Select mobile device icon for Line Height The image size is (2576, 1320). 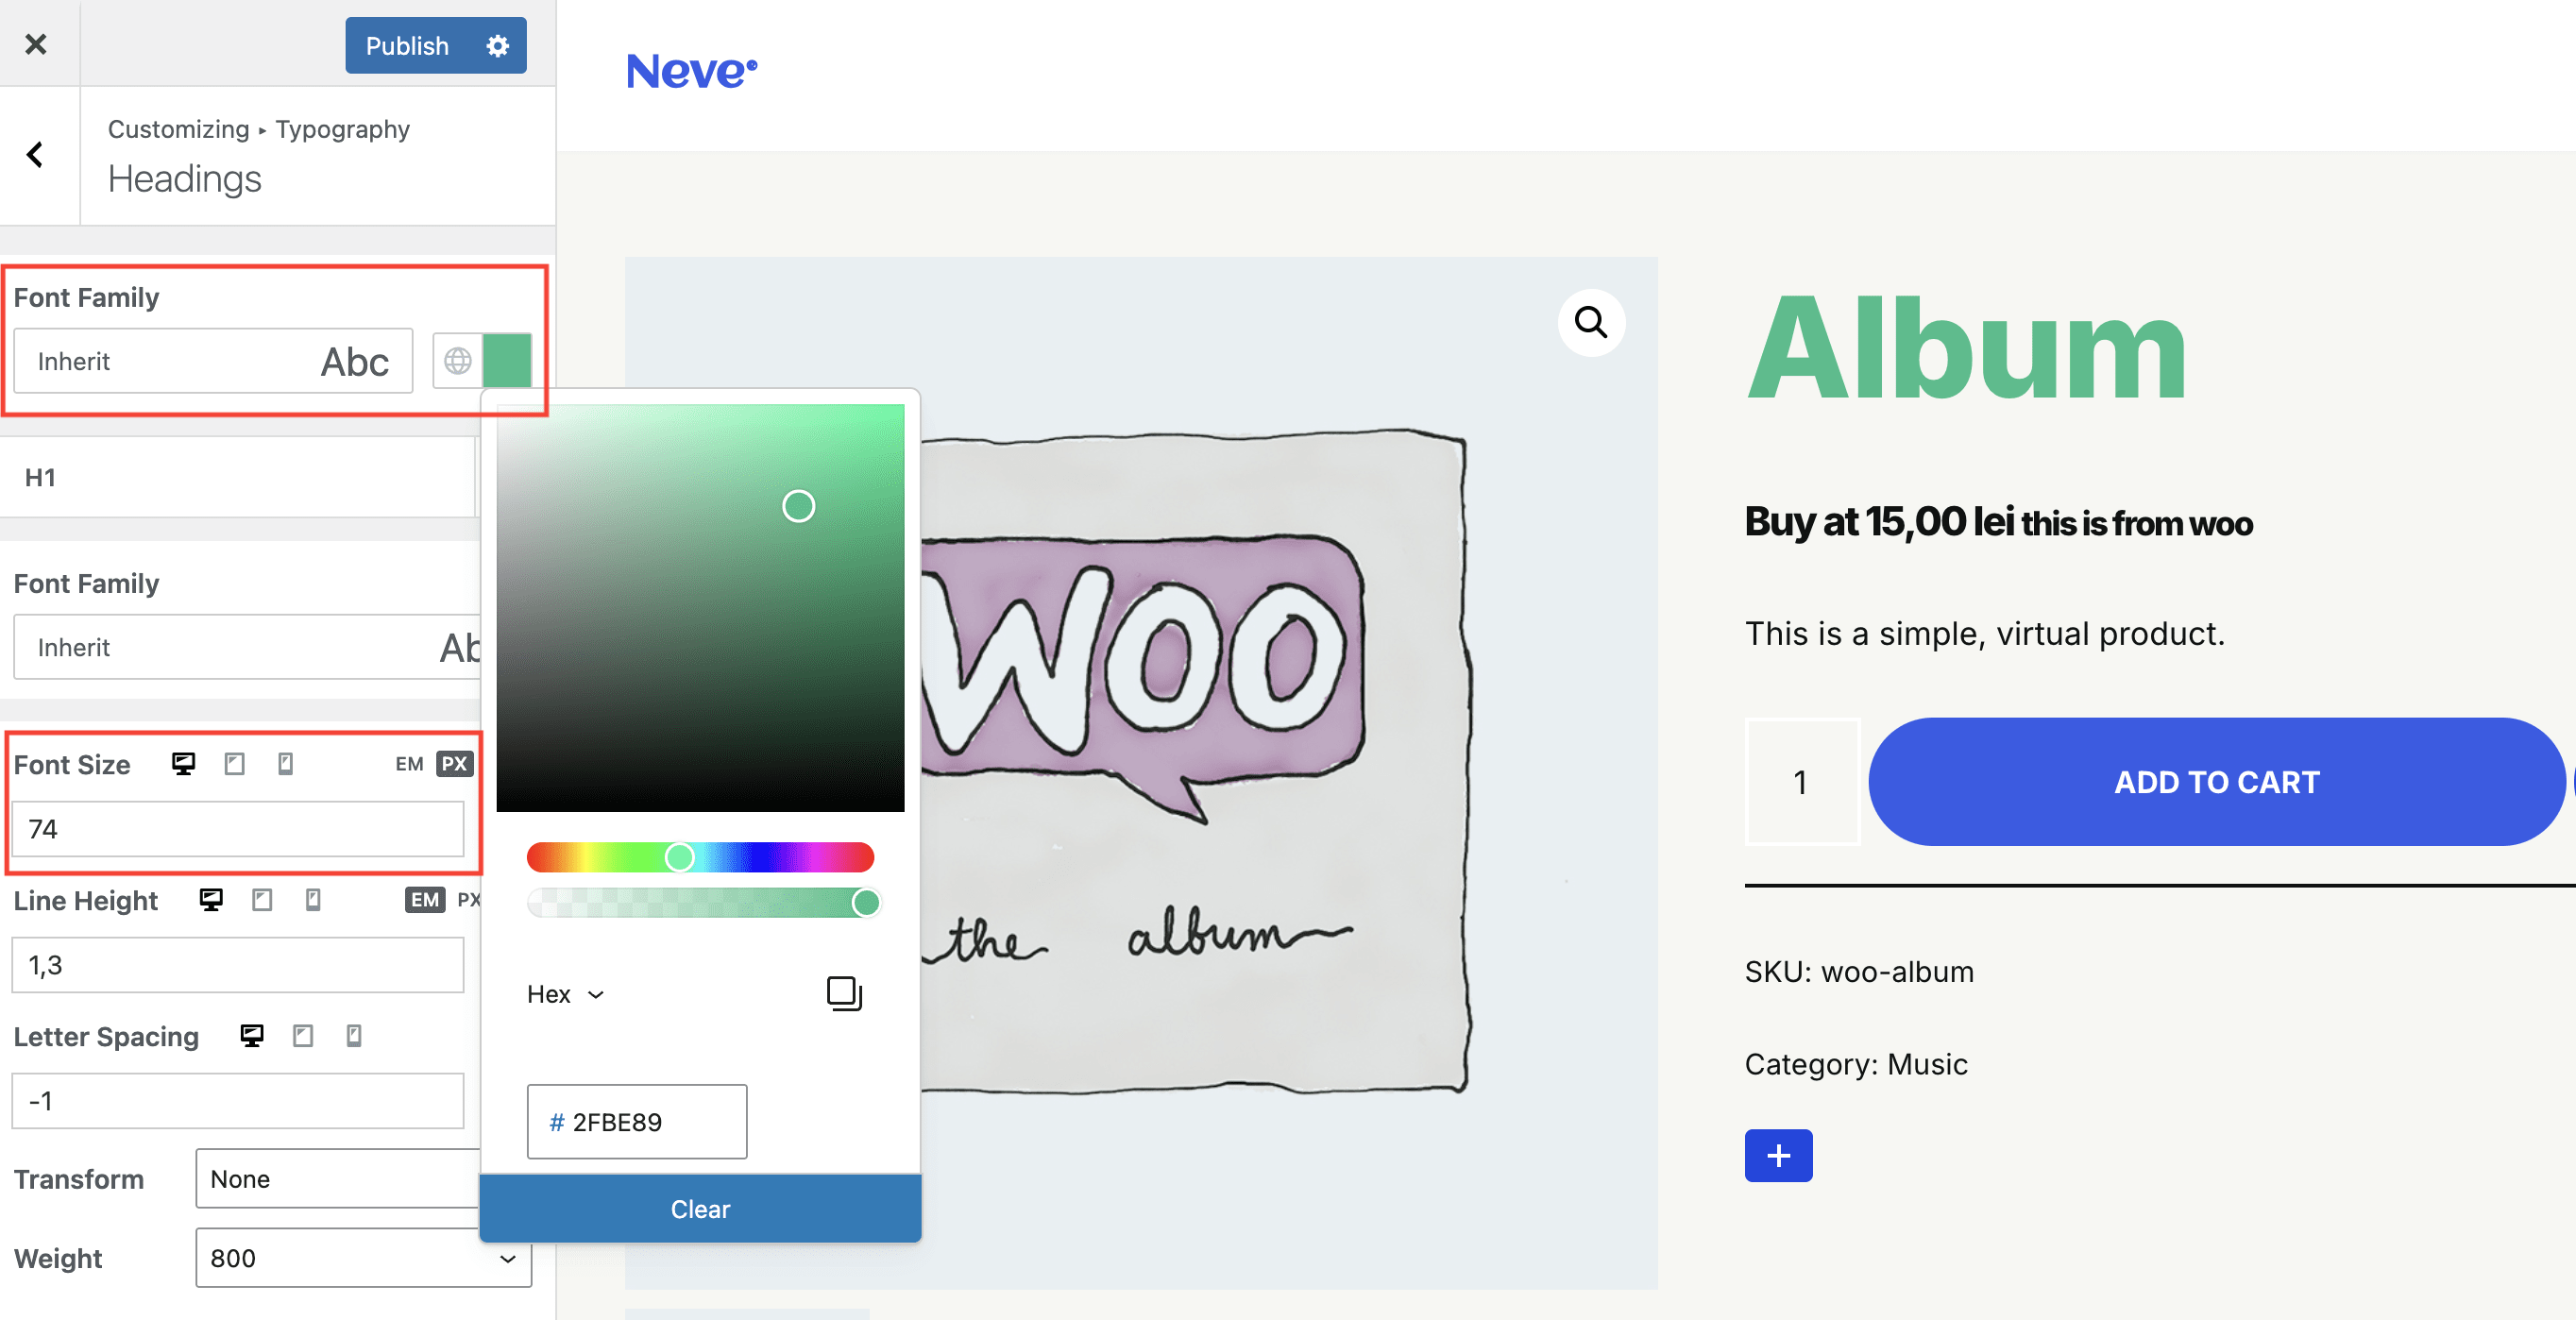click(x=313, y=900)
